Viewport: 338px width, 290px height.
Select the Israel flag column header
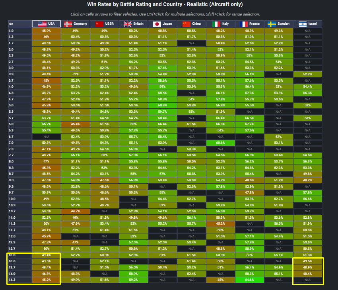[x=302, y=24]
